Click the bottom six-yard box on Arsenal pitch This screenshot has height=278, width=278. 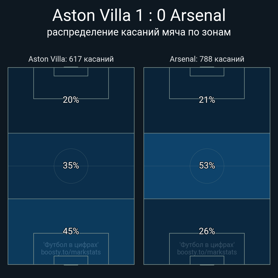pyautogui.click(x=207, y=260)
